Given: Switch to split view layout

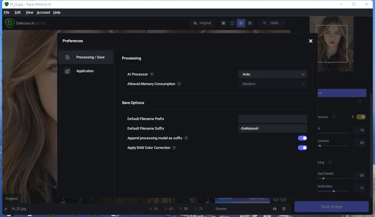Looking at the screenshot, I should (232, 23).
